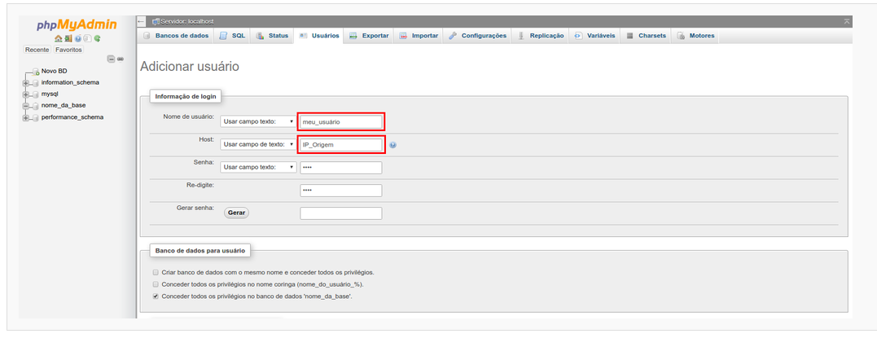The width and height of the screenshot is (877, 338).
Task: Open the Senha type dropdown
Action: coord(257,167)
